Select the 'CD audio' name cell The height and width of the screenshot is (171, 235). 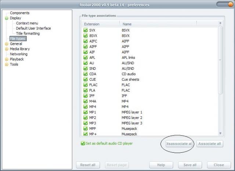pyautogui.click(x=129, y=74)
